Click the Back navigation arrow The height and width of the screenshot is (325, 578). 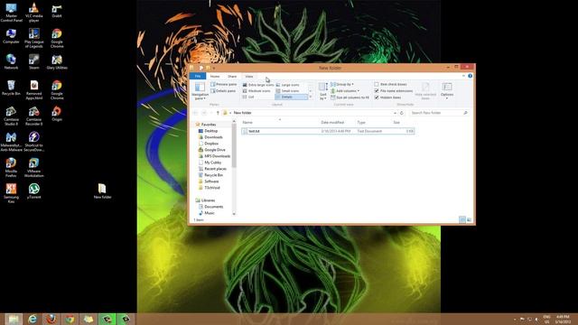pyautogui.click(x=195, y=113)
